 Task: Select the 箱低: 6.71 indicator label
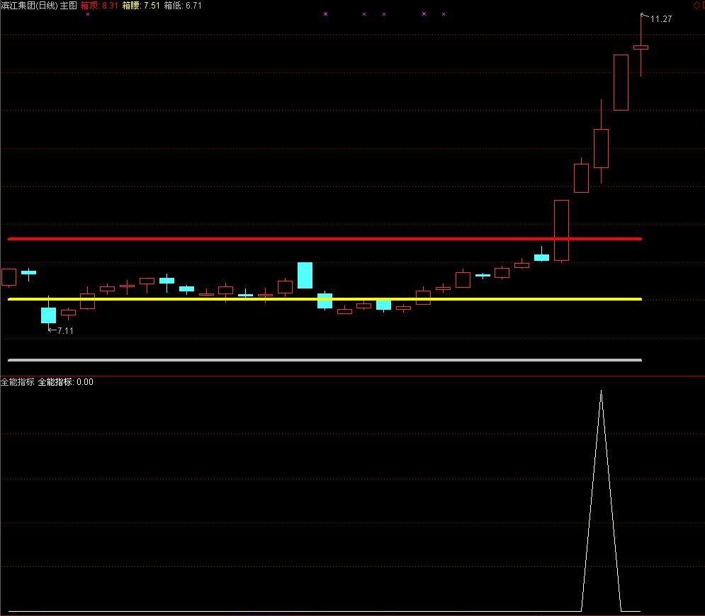(183, 6)
